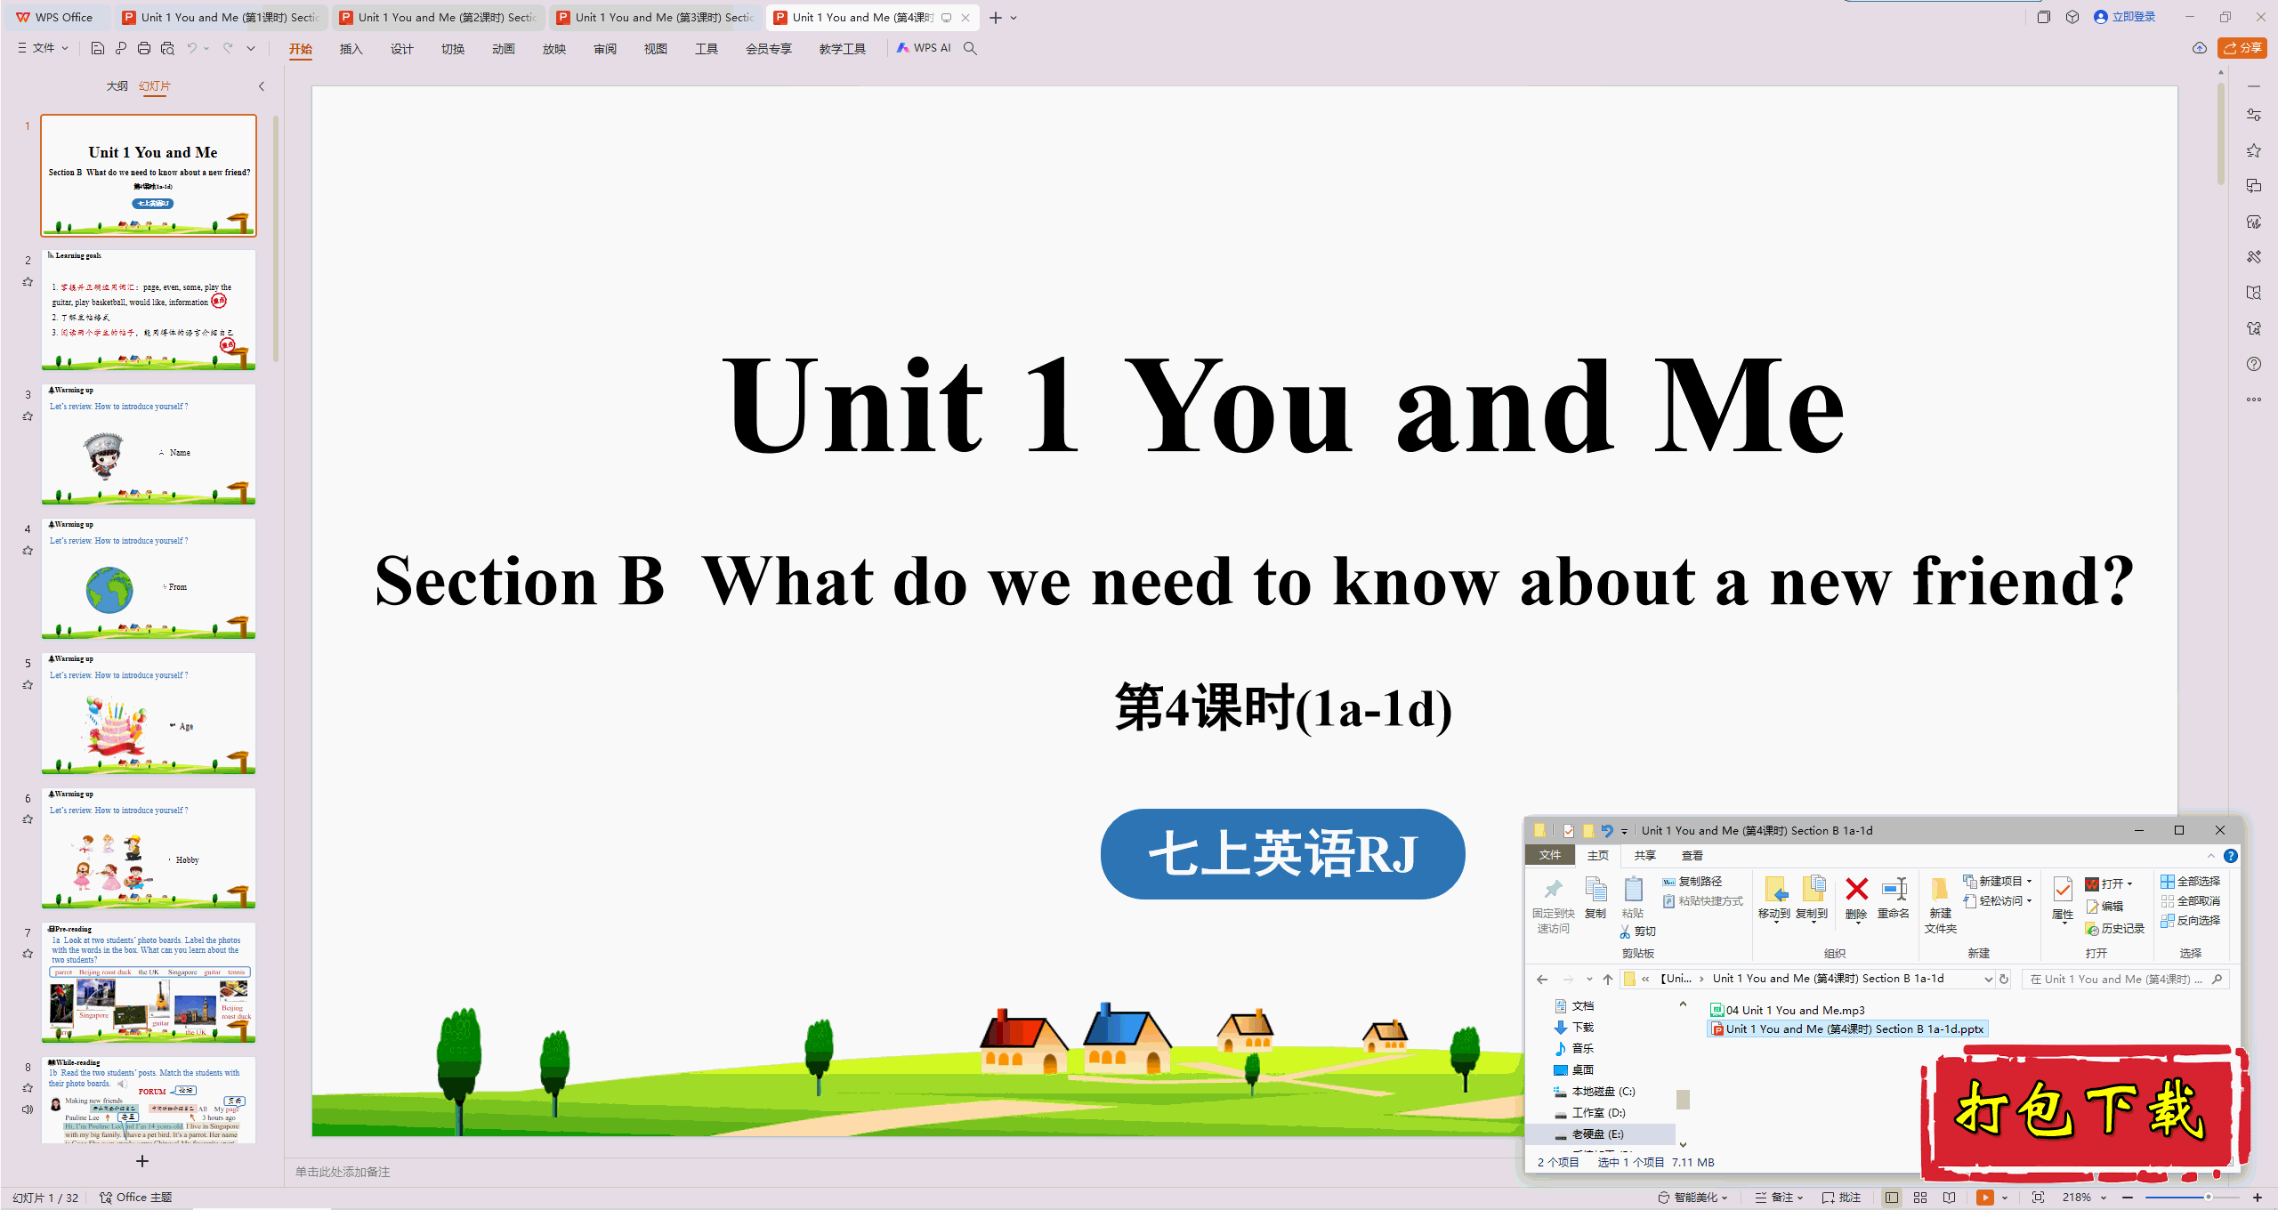Open slideshow options arrow beside play button

pyautogui.click(x=2005, y=1198)
